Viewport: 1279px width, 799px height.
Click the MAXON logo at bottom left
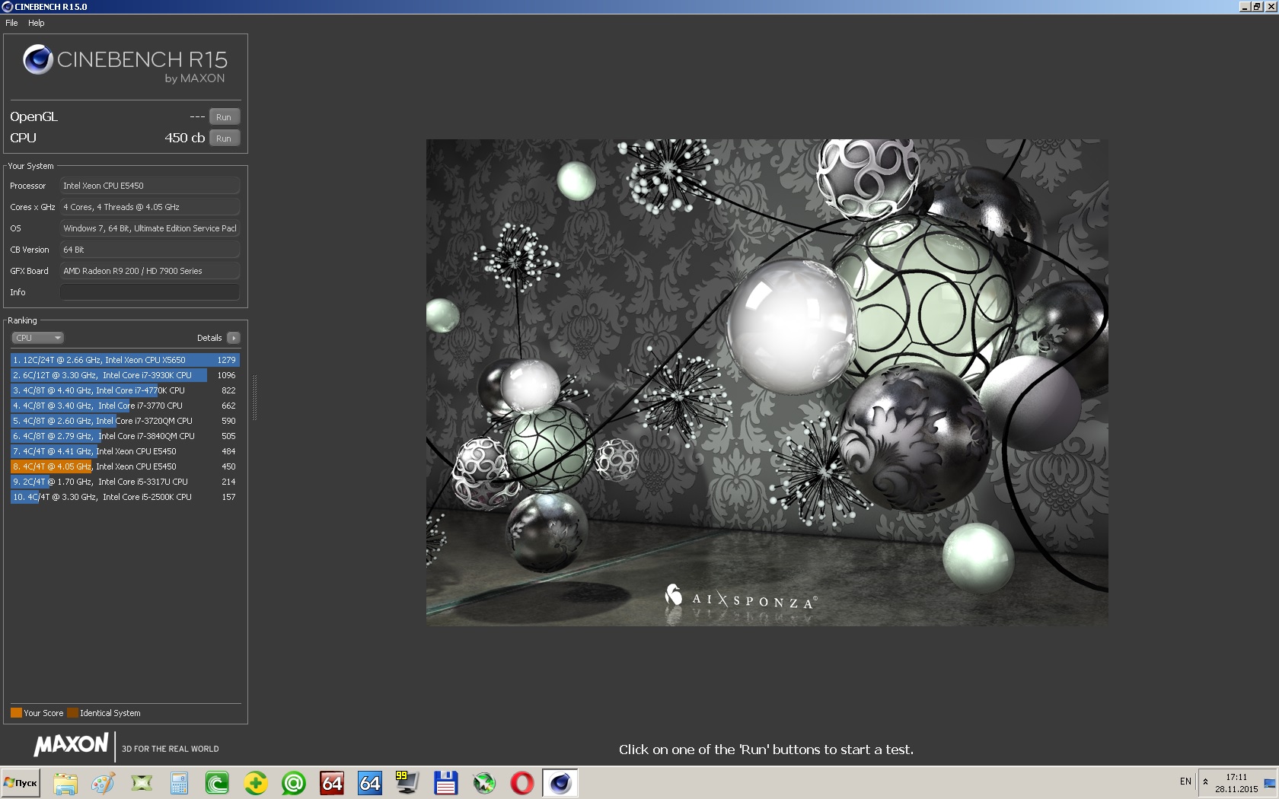[x=71, y=744]
